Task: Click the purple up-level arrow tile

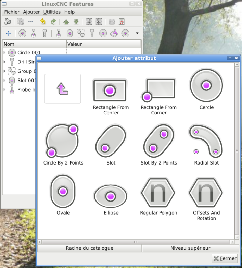Action: pos(63,89)
